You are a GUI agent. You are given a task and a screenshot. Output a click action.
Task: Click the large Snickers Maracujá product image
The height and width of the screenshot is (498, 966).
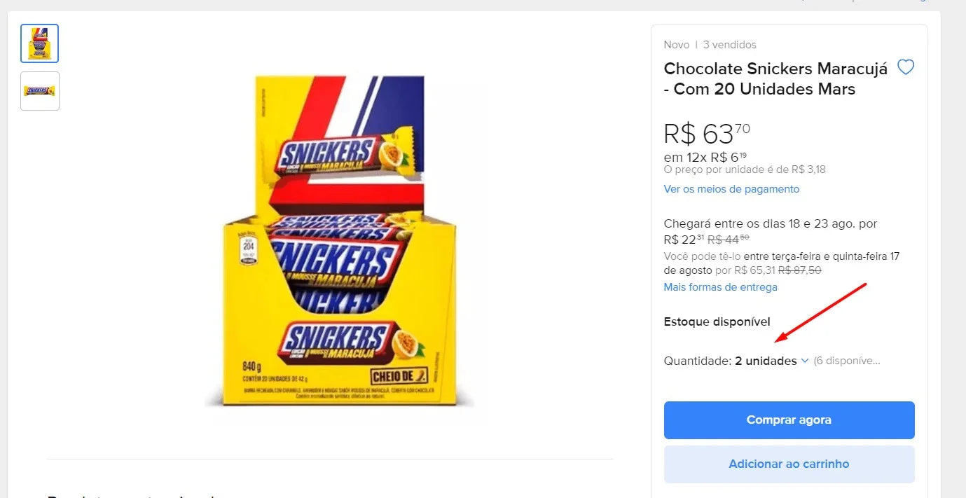pos(340,242)
